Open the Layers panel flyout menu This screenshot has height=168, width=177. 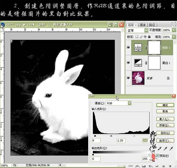pos(175,26)
